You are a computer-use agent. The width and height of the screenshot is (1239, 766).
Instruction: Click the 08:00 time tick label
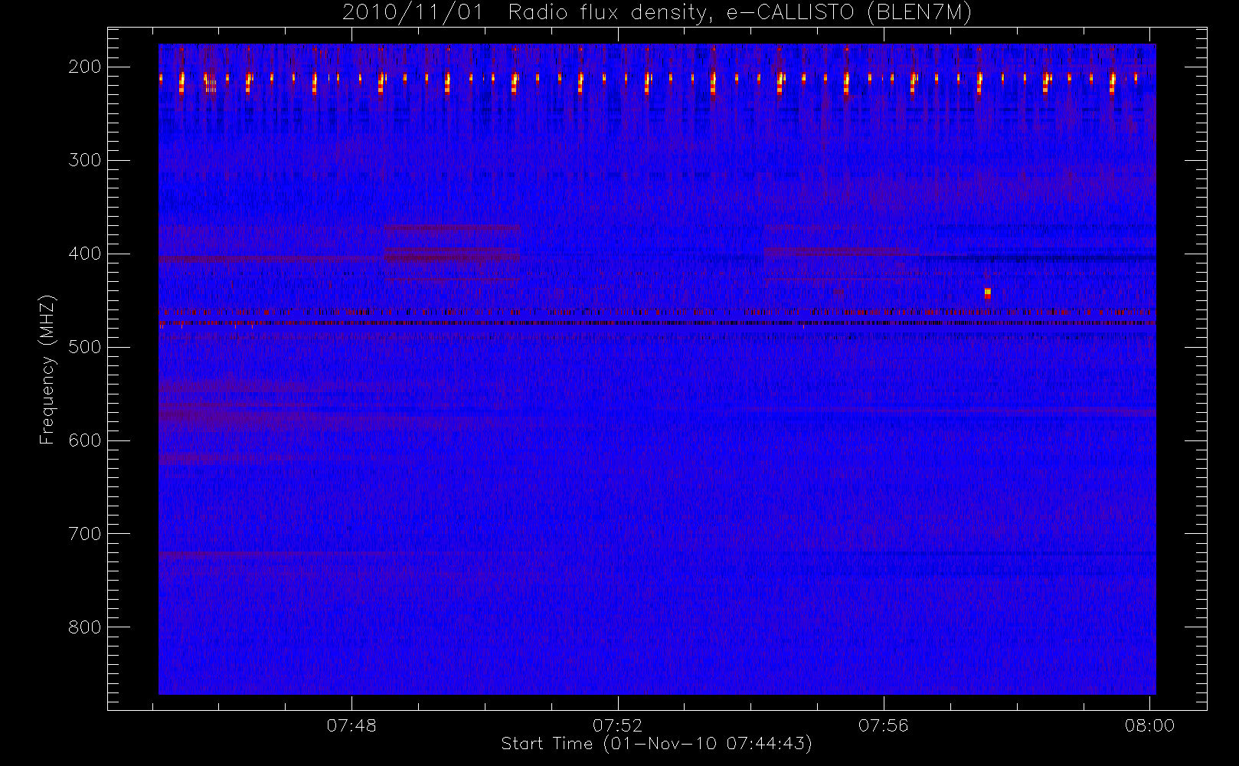pyautogui.click(x=1149, y=725)
